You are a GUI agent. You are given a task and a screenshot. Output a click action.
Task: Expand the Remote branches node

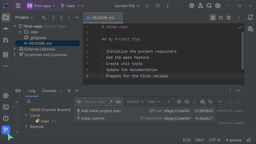[26, 127]
